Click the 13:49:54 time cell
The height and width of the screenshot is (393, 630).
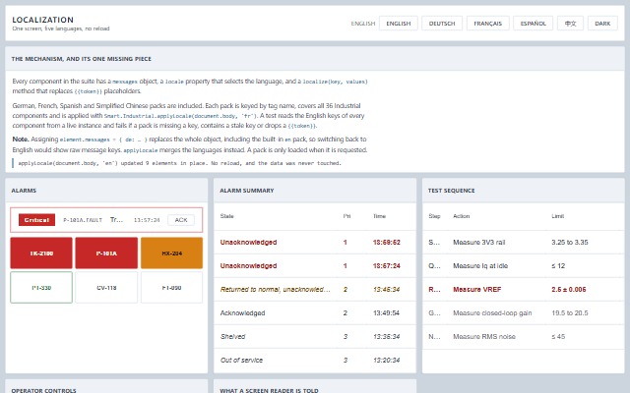pyautogui.click(x=386, y=312)
